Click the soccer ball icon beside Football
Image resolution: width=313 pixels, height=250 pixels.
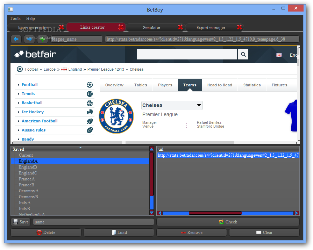(x=90, y=85)
